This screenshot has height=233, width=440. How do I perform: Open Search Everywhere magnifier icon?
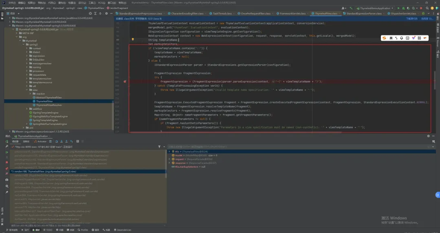coord(427,8)
